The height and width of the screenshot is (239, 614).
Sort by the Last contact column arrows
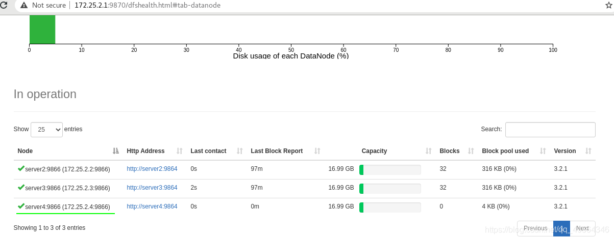click(x=240, y=151)
